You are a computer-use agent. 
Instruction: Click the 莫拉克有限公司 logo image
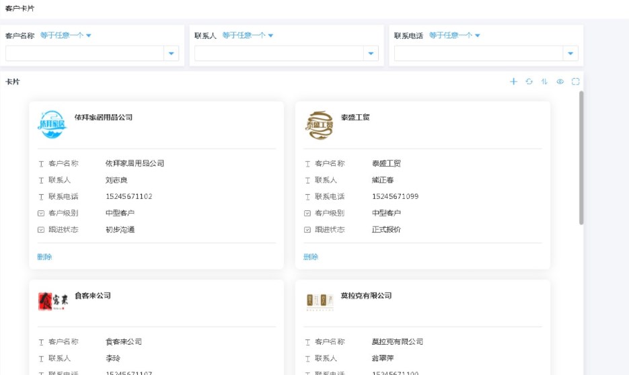319,302
